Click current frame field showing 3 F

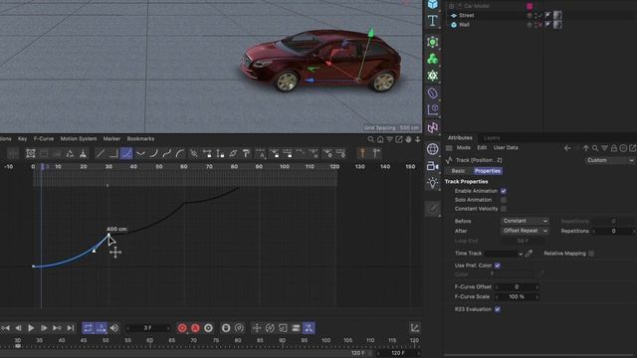148,328
